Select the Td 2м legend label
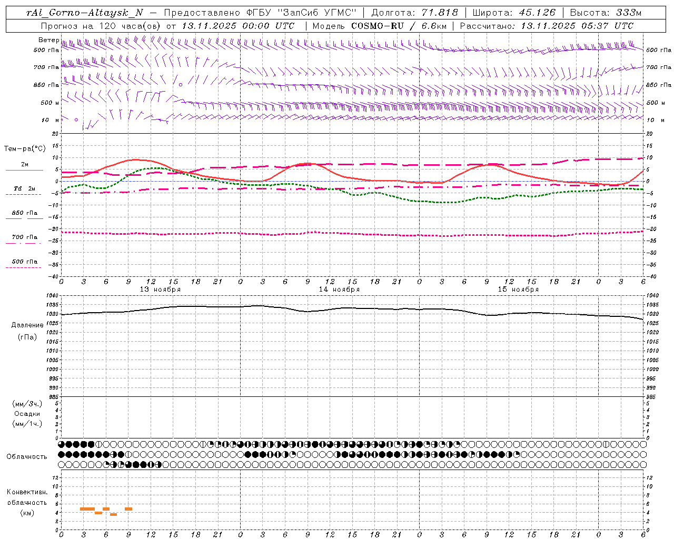 point(24,188)
